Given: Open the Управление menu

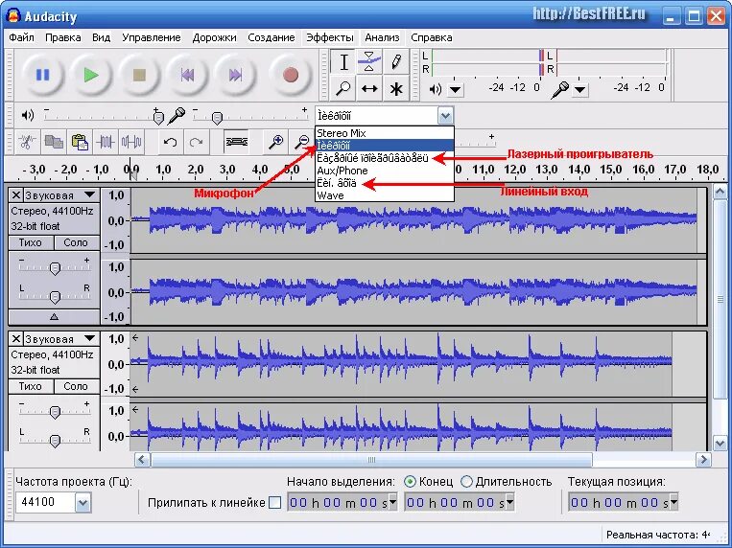Looking at the screenshot, I should [152, 37].
